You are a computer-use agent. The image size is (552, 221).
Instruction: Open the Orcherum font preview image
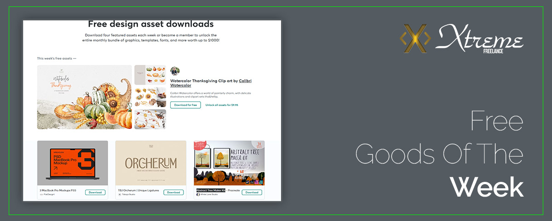151,163
